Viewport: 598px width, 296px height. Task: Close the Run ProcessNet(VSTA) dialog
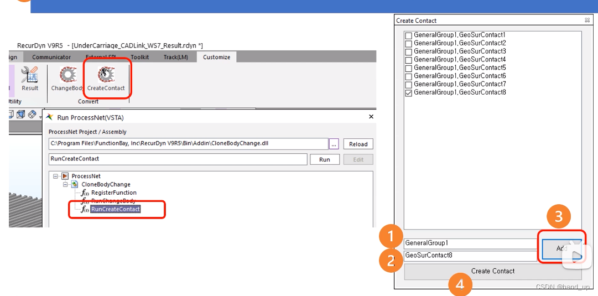pos(371,117)
